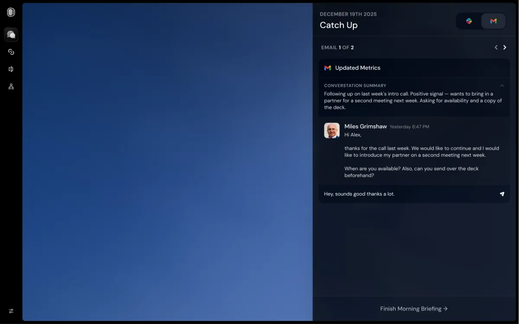Send the reply with the paper plane icon
The image size is (519, 324).
[x=502, y=194]
